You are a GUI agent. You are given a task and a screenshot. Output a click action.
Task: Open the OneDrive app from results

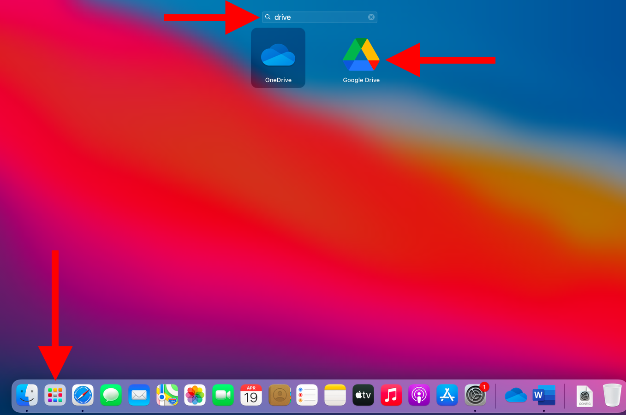point(278,56)
